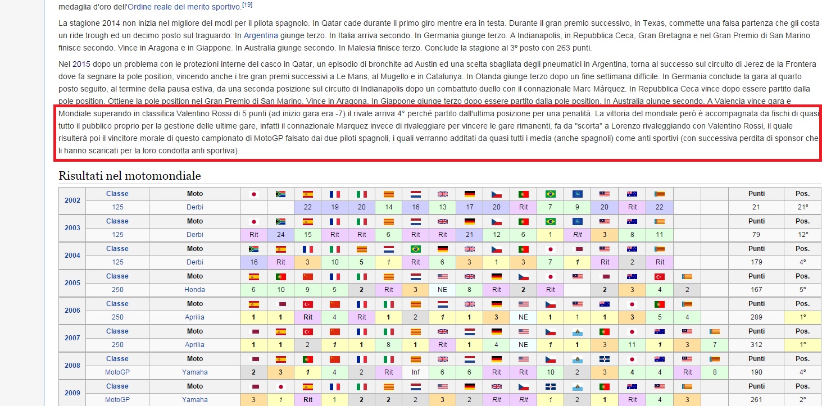Open the Aprilia link in the 2006 row

[x=194, y=317]
